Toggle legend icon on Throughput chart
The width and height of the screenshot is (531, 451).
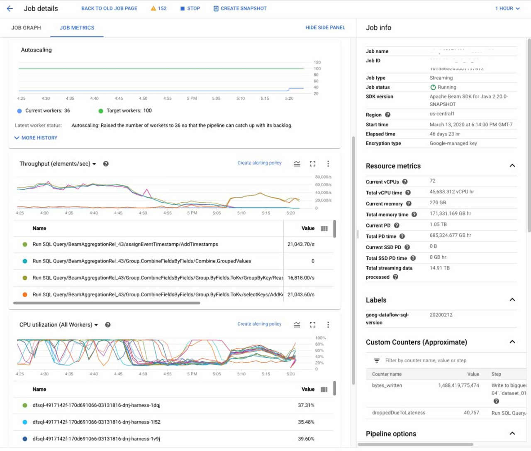click(x=297, y=164)
